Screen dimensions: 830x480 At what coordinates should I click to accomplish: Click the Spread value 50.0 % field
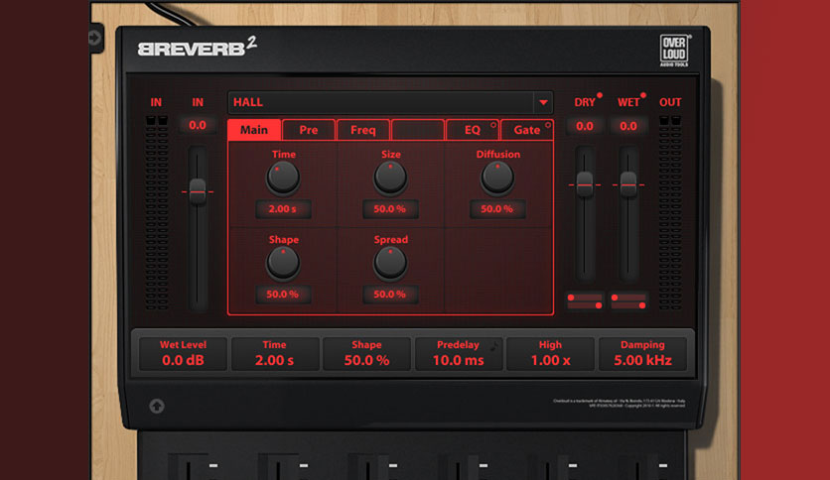pos(390,294)
